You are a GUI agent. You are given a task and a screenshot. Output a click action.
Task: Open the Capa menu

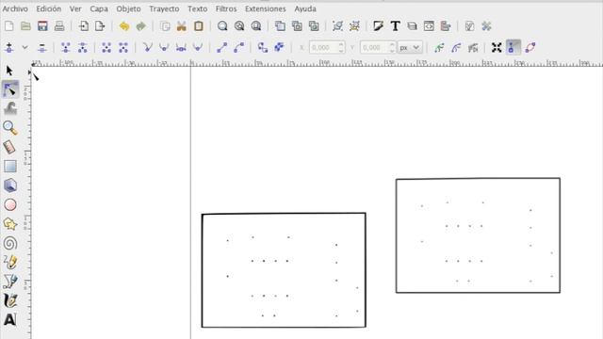pos(99,8)
